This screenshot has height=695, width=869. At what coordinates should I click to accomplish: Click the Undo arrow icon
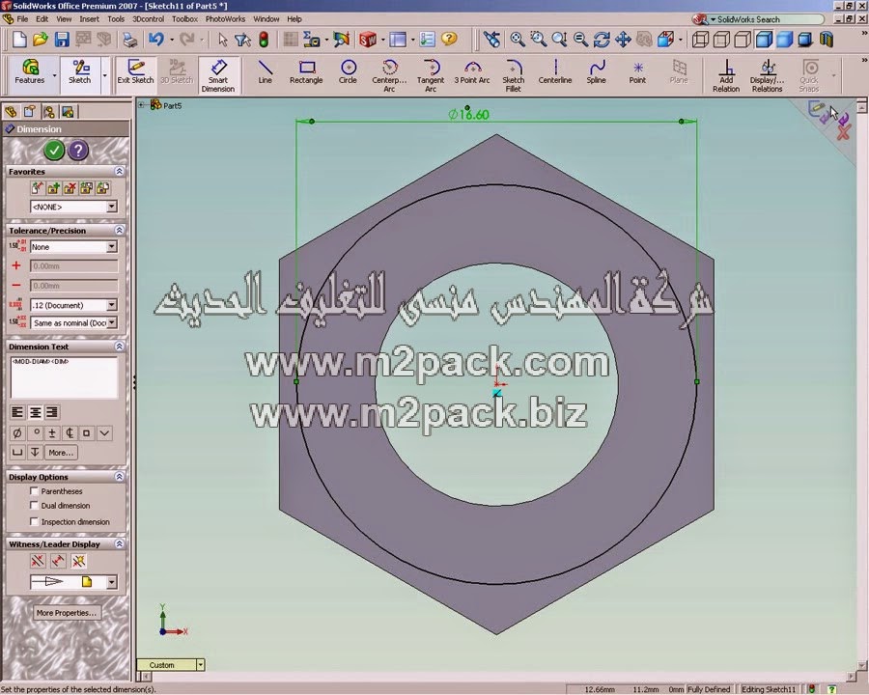point(155,40)
